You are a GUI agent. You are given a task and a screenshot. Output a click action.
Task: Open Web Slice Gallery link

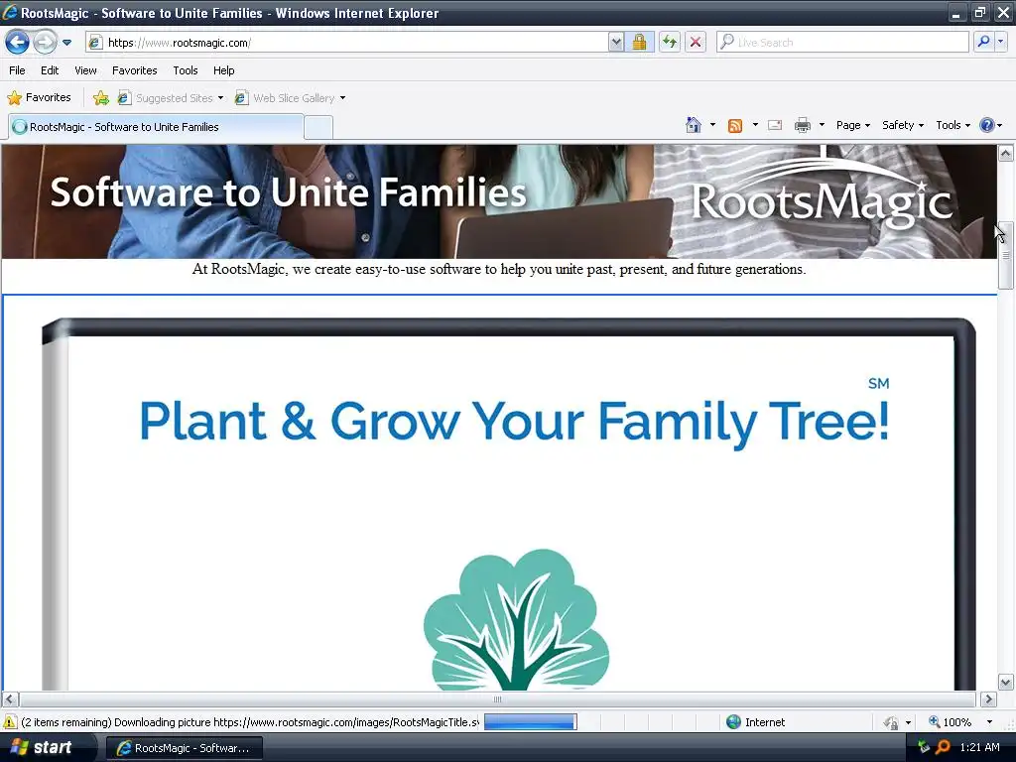(285, 98)
